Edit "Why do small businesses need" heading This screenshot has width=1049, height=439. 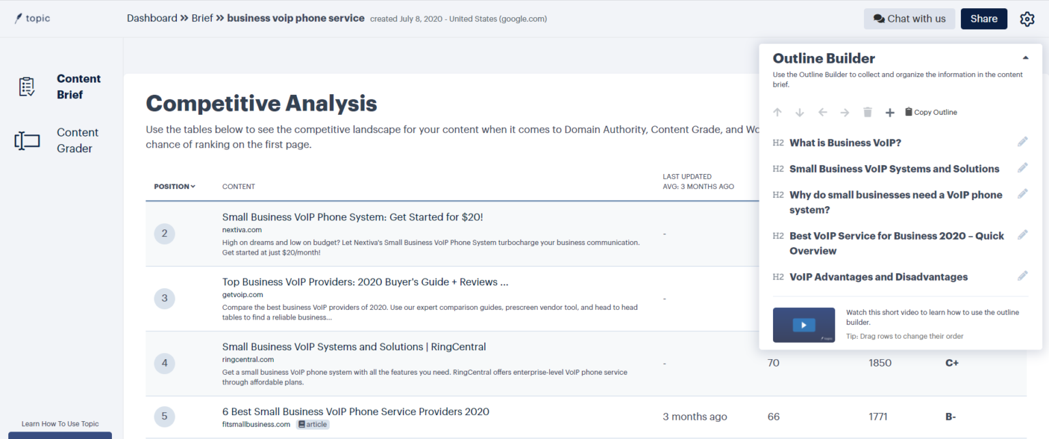coord(1022,193)
